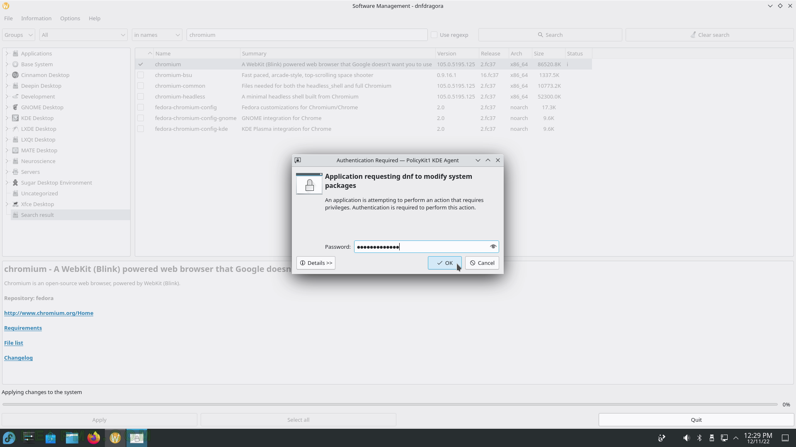The width and height of the screenshot is (796, 447).
Task: Open the Changelog link
Action: pos(18,358)
